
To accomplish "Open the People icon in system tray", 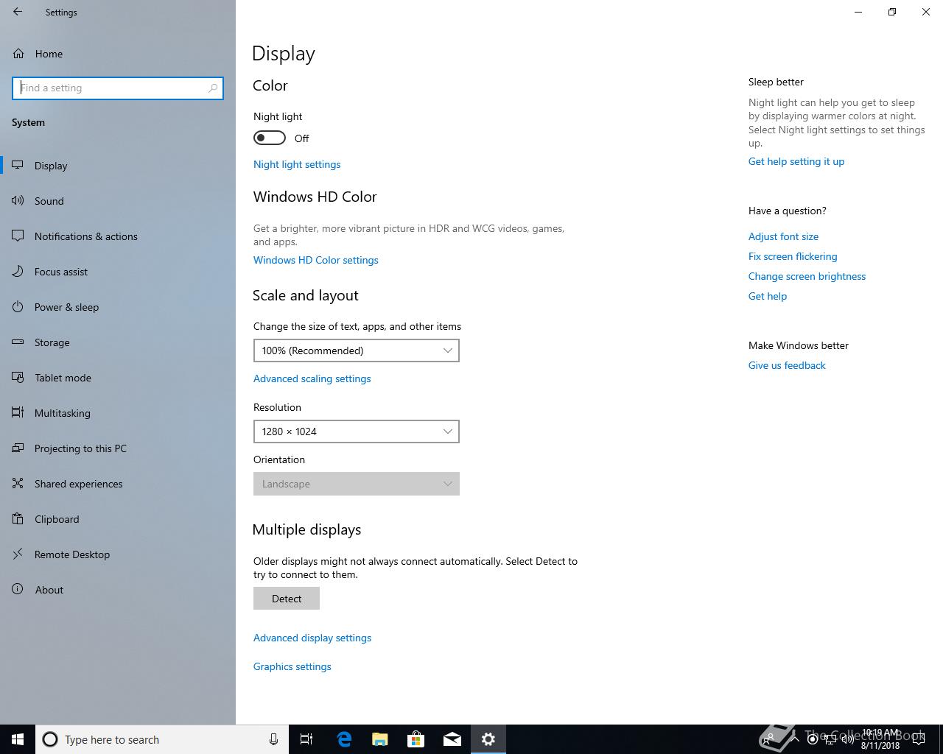I will coord(768,739).
